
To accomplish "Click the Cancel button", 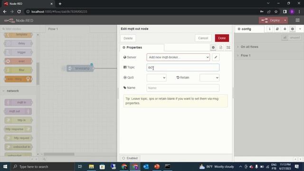I will pyautogui.click(x=203, y=38).
